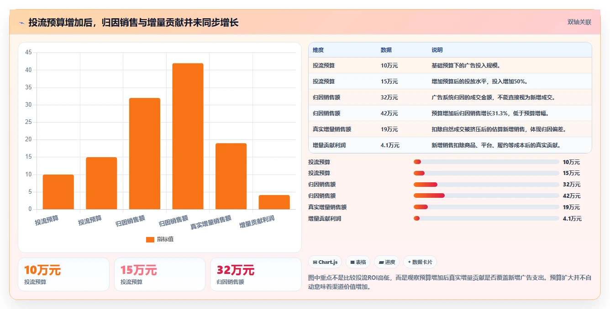Image resolution: width=610 pixels, height=309 pixels.
Task: Click the 双轴关联 tag in header
Action: 579,22
